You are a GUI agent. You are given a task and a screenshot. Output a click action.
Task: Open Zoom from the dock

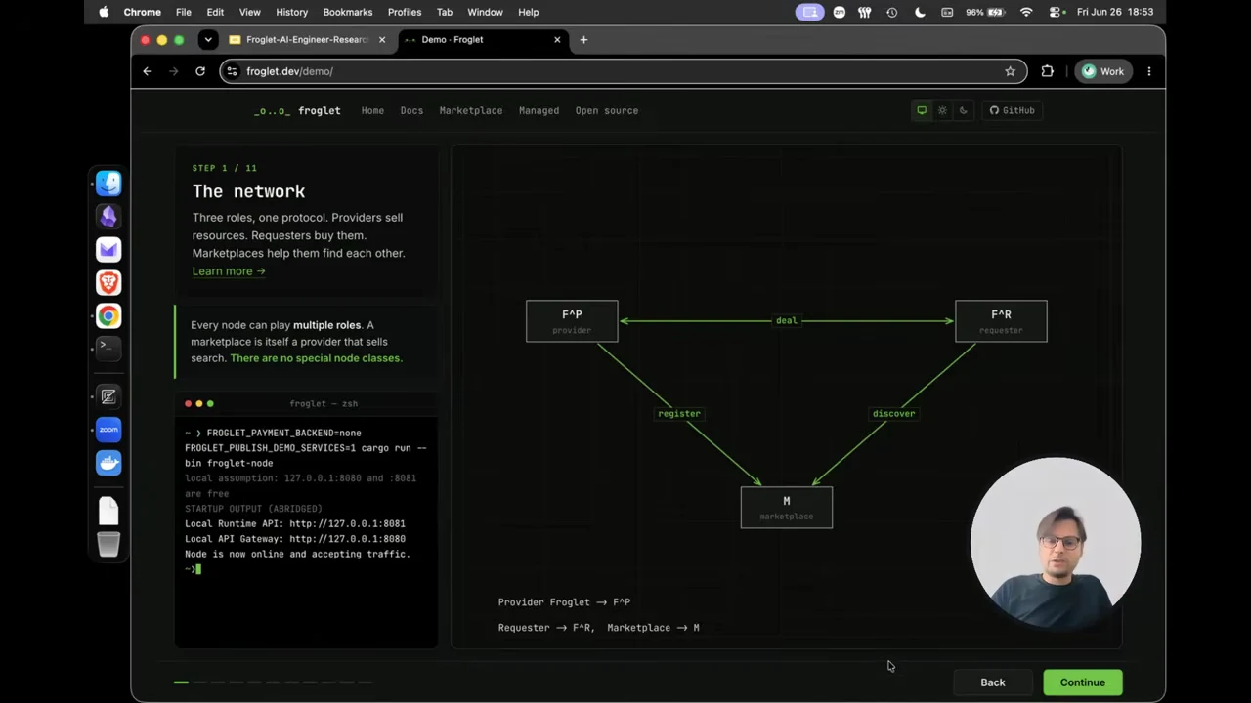pos(108,430)
